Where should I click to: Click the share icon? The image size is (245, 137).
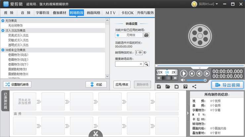pos(194,87)
